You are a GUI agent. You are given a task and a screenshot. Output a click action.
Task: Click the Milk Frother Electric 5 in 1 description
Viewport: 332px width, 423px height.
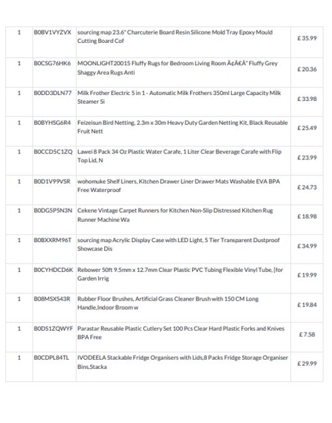[x=179, y=97]
